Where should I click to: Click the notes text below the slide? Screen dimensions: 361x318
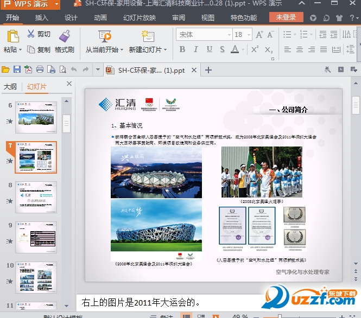[x=141, y=303]
